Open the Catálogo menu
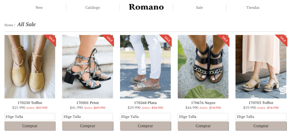The height and width of the screenshot is (136, 292). [x=93, y=8]
